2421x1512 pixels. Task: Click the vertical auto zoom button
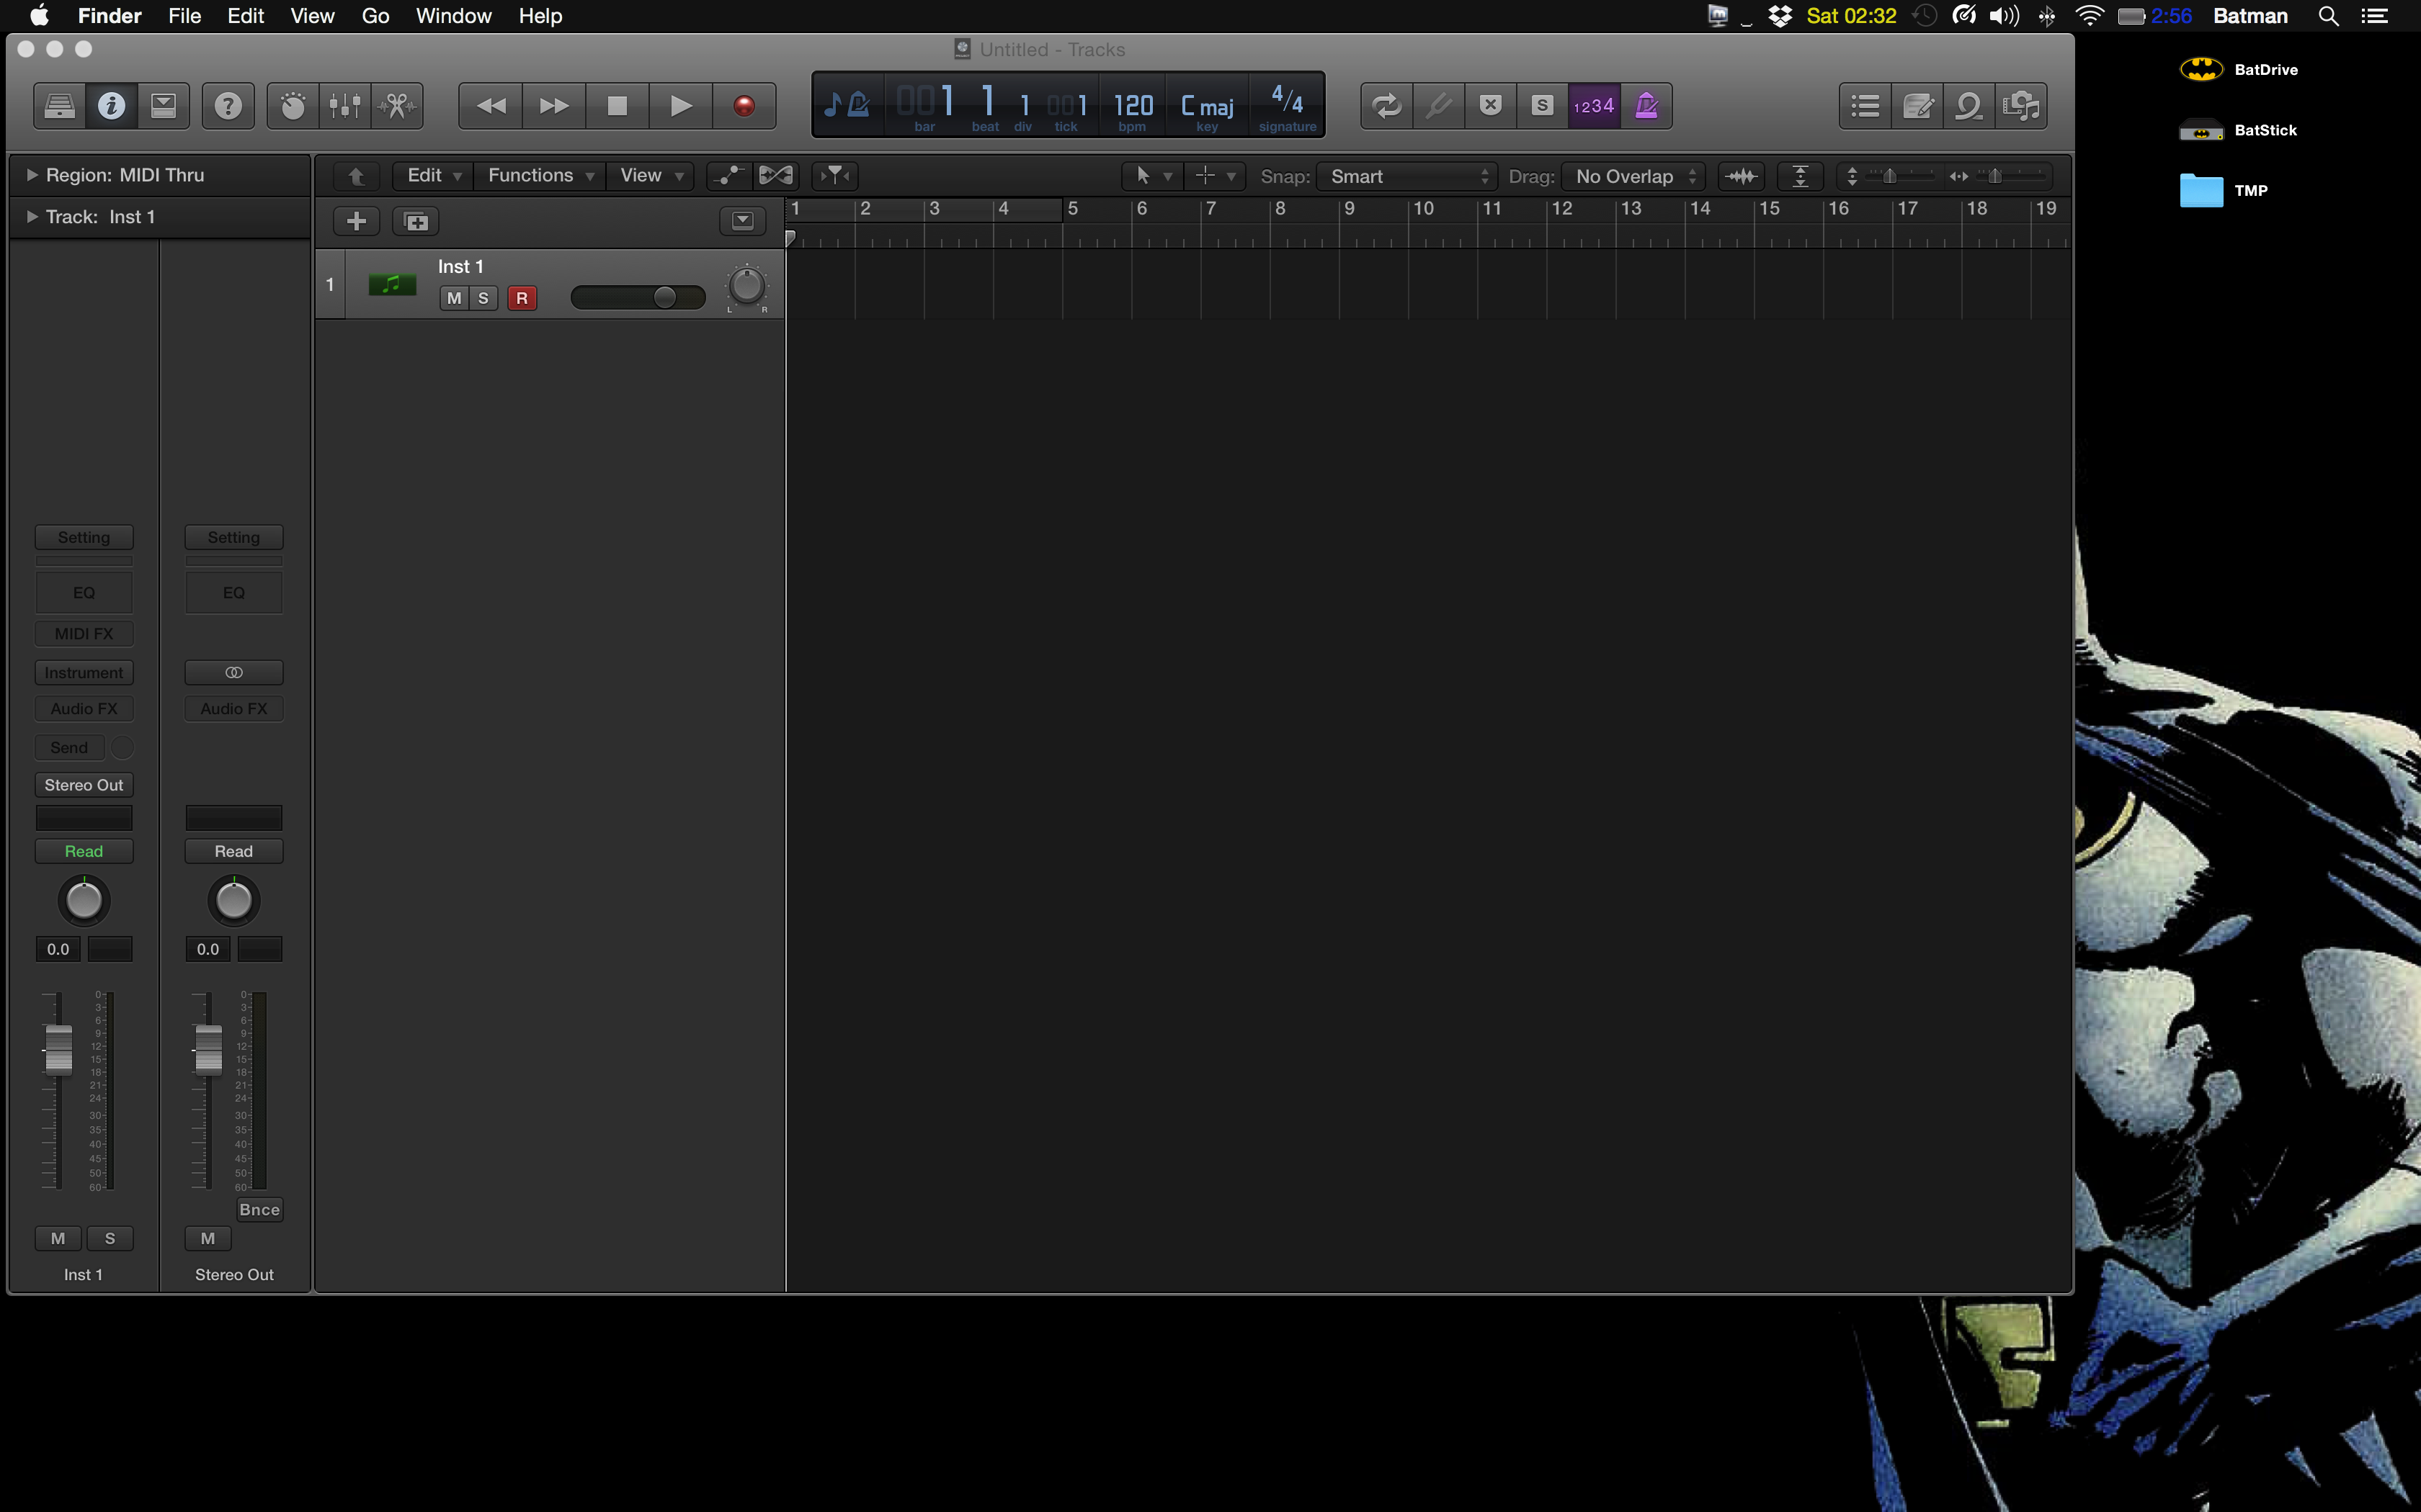1800,176
